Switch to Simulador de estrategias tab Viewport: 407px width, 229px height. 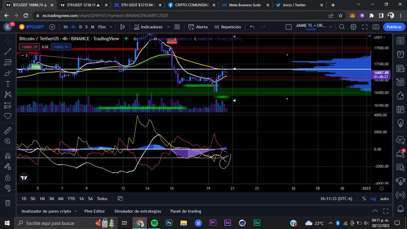138,211
